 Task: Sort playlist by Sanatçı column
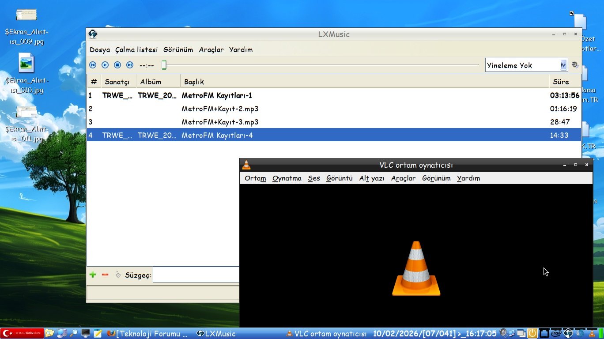[x=118, y=82]
